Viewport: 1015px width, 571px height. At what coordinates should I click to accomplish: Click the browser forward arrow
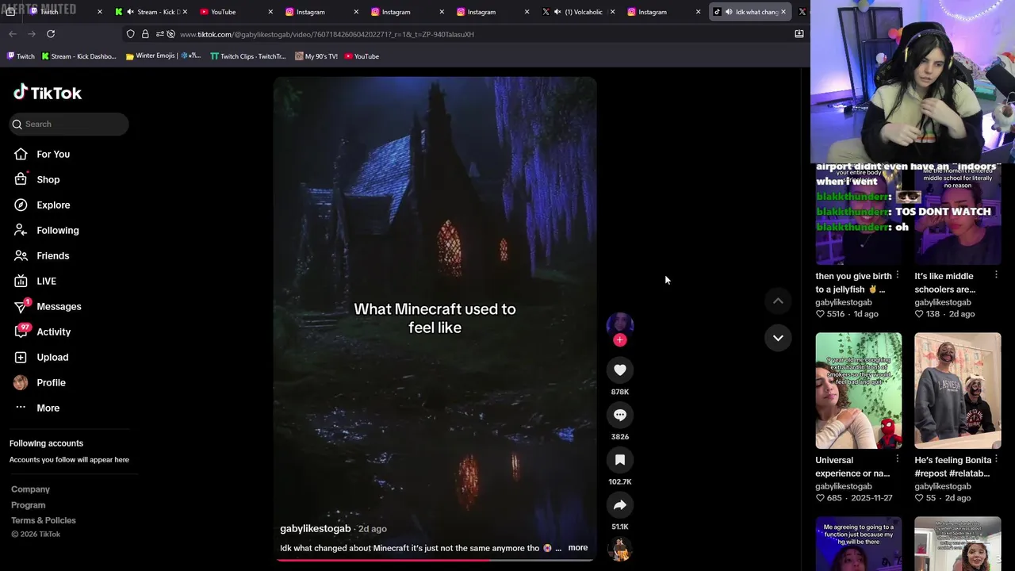[x=32, y=33]
